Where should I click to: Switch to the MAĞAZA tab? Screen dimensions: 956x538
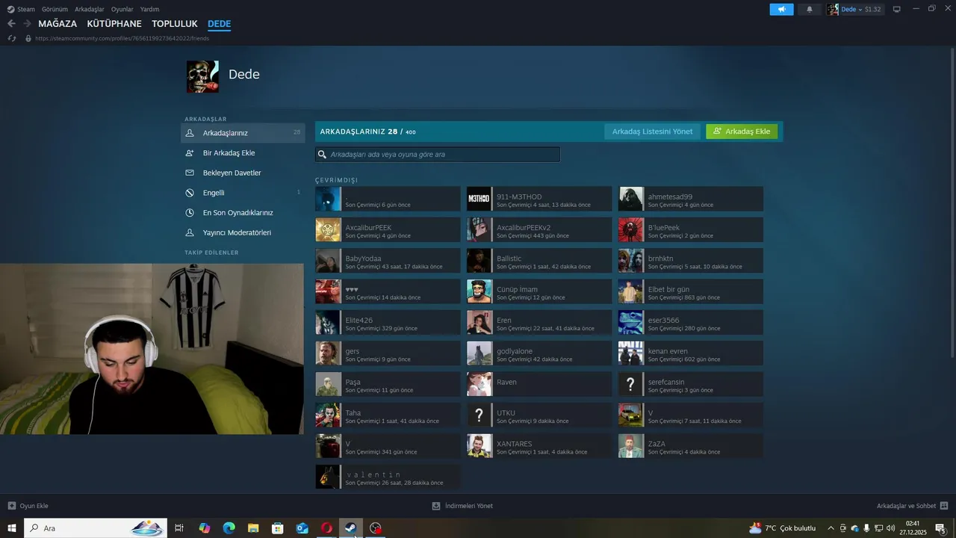[58, 24]
